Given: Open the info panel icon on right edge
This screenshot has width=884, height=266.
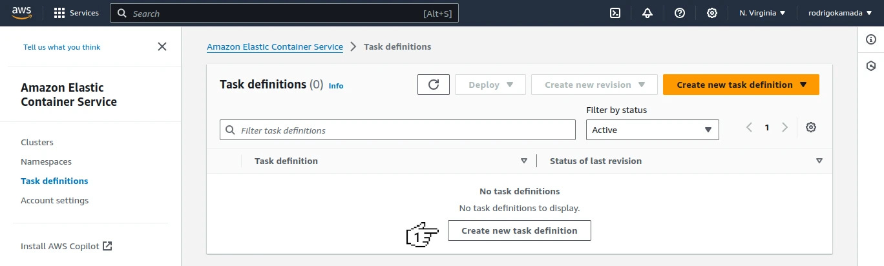Looking at the screenshot, I should (871, 40).
